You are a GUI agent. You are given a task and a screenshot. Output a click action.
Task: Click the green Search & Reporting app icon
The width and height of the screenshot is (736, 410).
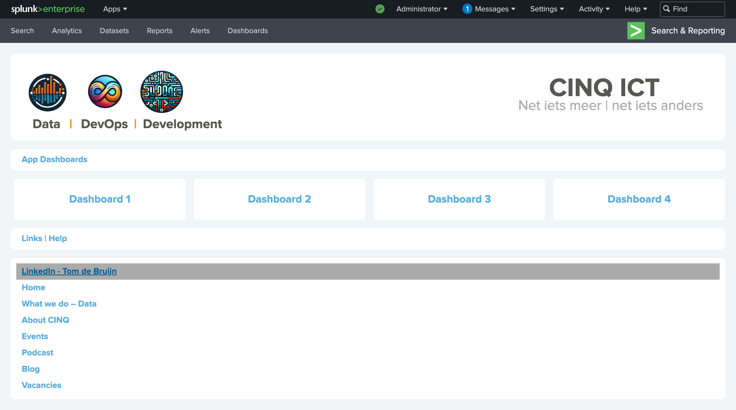(636, 31)
